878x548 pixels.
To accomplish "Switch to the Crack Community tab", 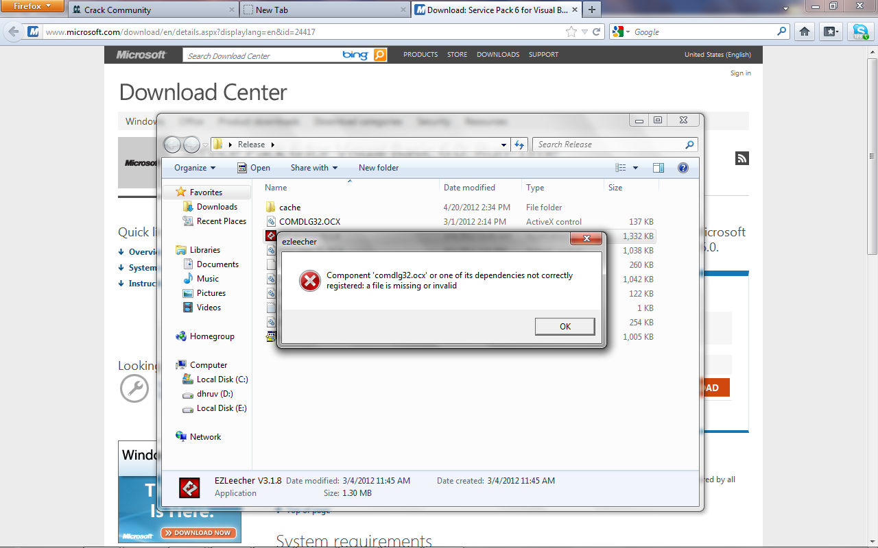I will 153,10.
